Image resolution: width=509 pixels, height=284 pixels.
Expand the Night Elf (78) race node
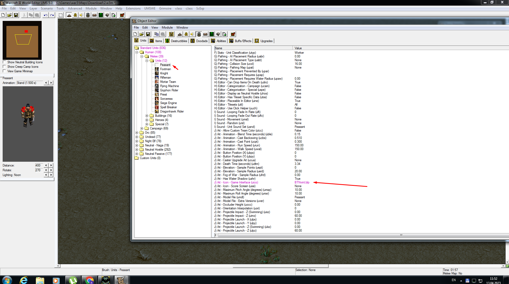(137, 141)
